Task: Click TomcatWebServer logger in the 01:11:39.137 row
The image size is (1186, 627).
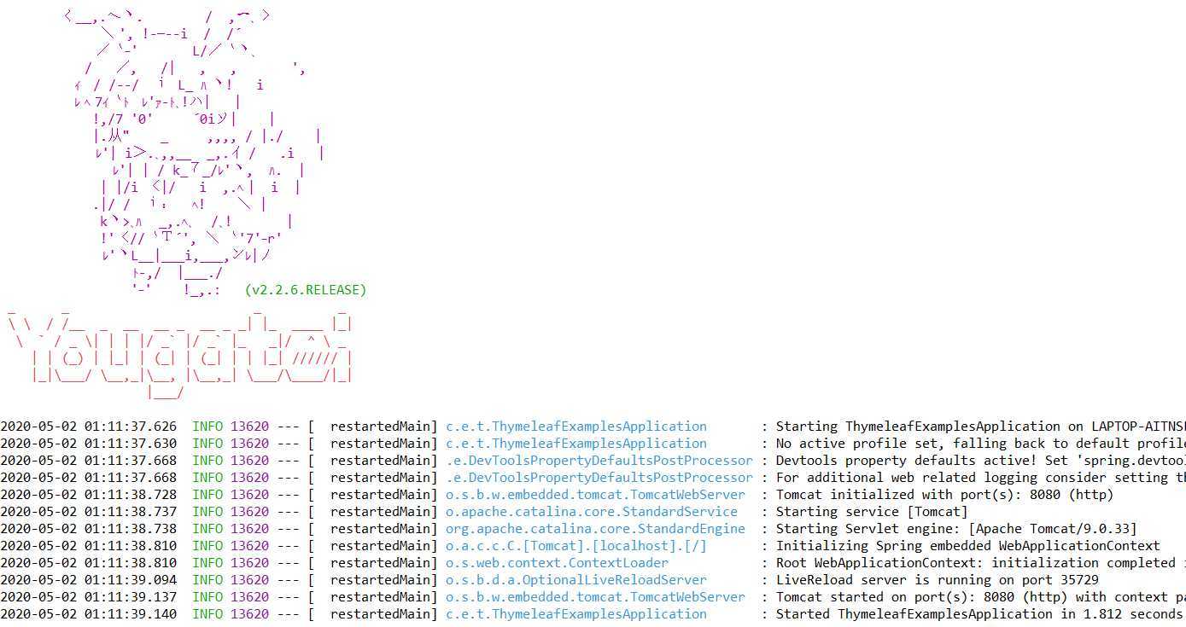Action: pos(595,597)
